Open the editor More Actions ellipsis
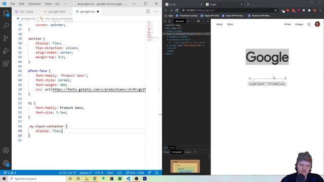Screen dimensions: 324x182 coord(156,12)
